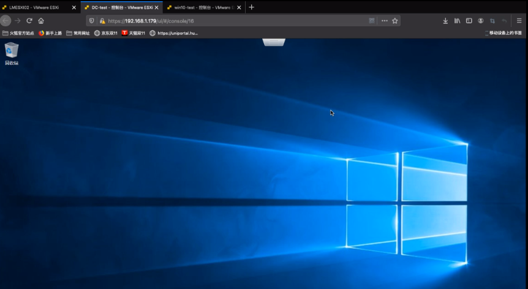Open the 京东双11 bookmark
Viewport: 528px width, 289px height.
106,33
